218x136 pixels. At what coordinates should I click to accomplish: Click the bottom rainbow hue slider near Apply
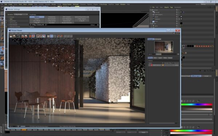191,131
